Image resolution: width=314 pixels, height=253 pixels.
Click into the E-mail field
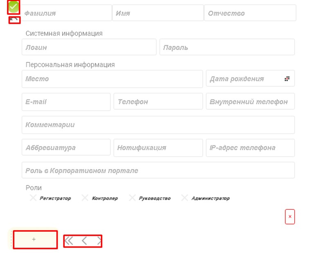(x=66, y=102)
